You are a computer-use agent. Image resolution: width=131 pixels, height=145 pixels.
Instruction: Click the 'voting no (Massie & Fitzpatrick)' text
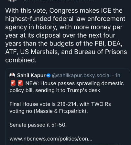point(49,111)
